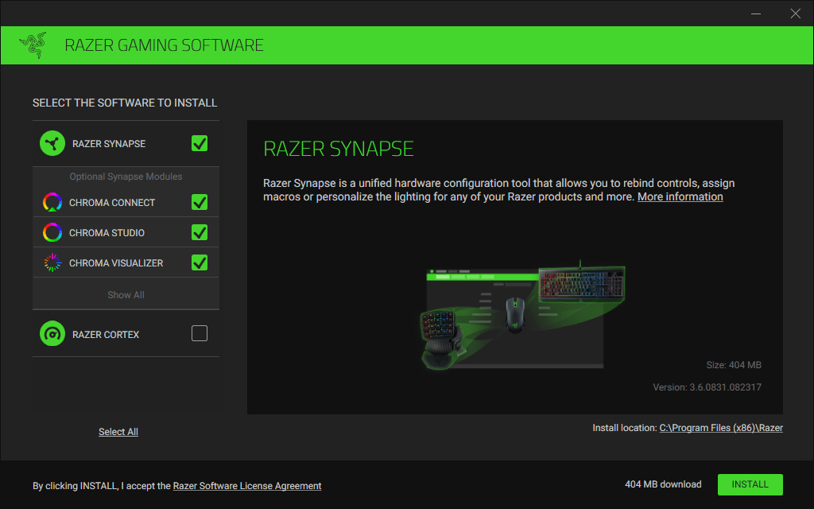Viewport: 814px width, 509px height.
Task: Select the Chroma Connect icon
Action: point(52,202)
